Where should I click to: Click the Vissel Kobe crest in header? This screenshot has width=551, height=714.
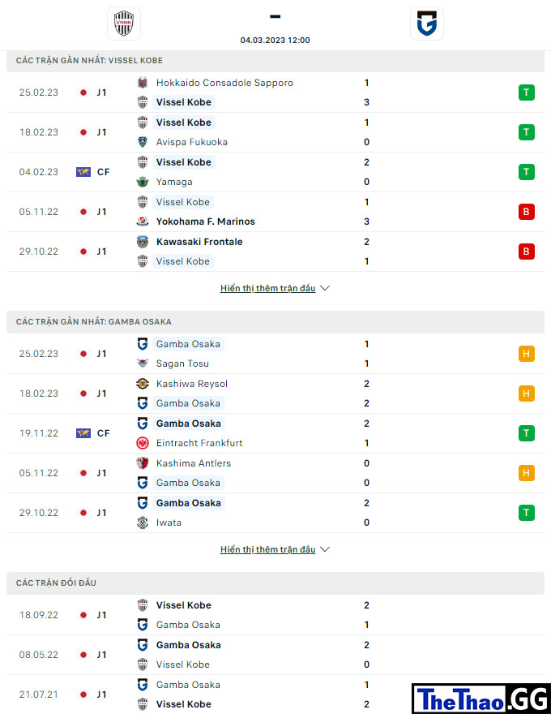coord(124,24)
